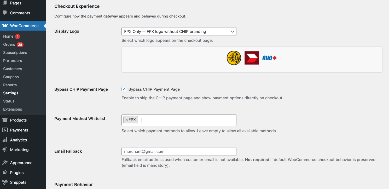The width and height of the screenshot is (389, 189).
Task: Click the Products archive box icon
Action: click(5, 120)
